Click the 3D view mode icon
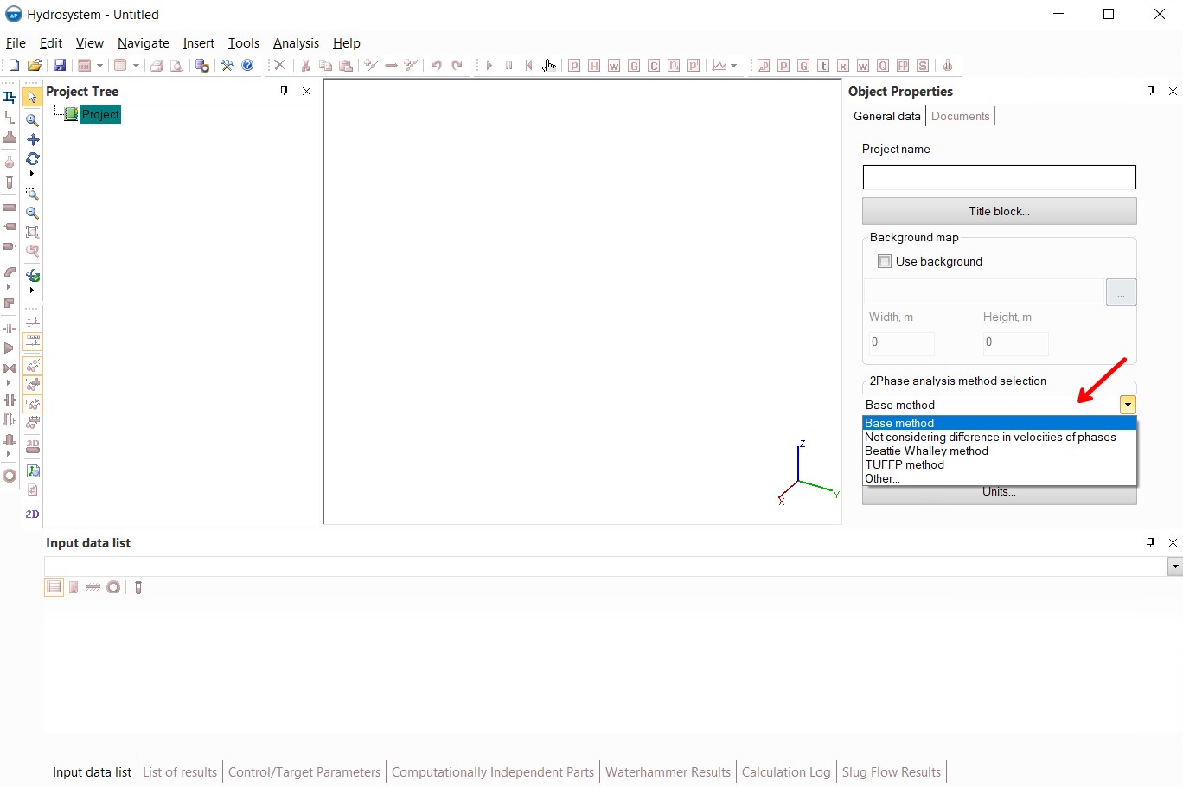The width and height of the screenshot is (1183, 787). [x=33, y=446]
